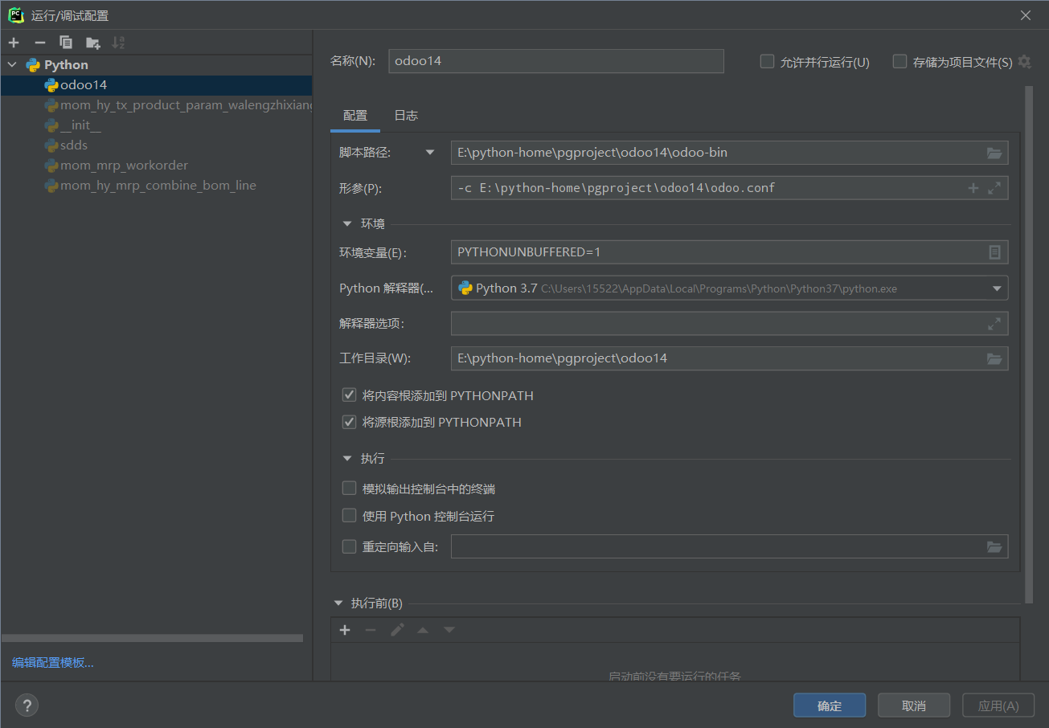Enable 使用 Python 控制台运行
Viewport: 1049px width, 728px height.
(x=349, y=516)
